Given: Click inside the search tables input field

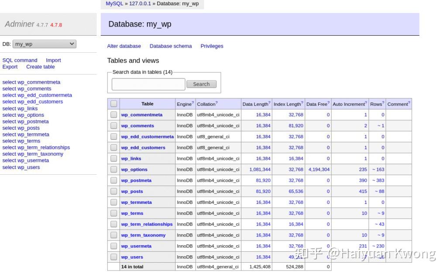Looking at the screenshot, I should click(148, 84).
